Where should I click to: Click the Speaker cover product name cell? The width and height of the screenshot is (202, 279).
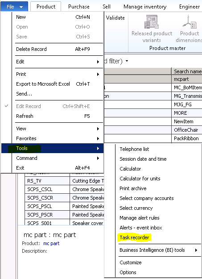[x=87, y=222]
